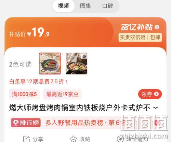Expand the product title chevron
171x142 pixels.
click(x=155, y=108)
